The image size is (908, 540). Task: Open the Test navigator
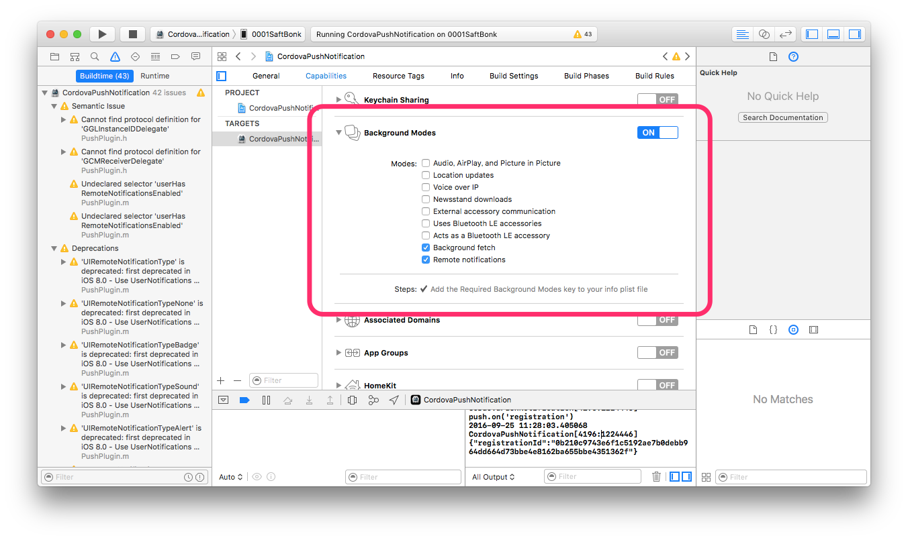[135, 56]
